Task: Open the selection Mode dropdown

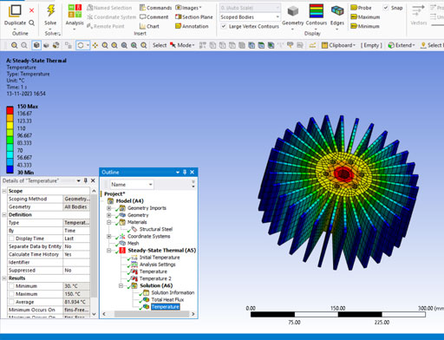Action: click(x=182, y=45)
